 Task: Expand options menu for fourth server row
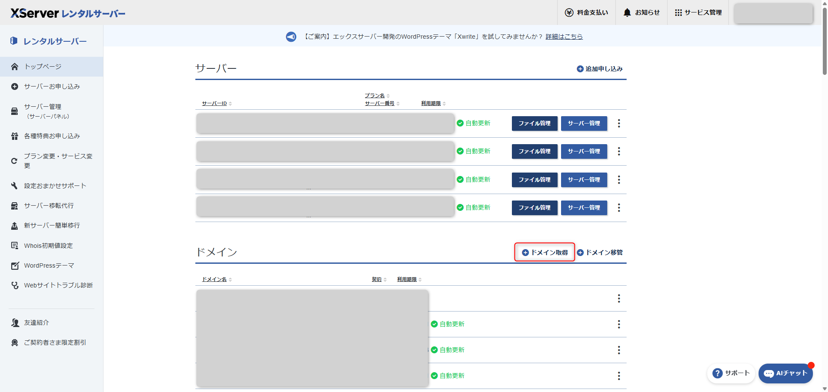619,208
